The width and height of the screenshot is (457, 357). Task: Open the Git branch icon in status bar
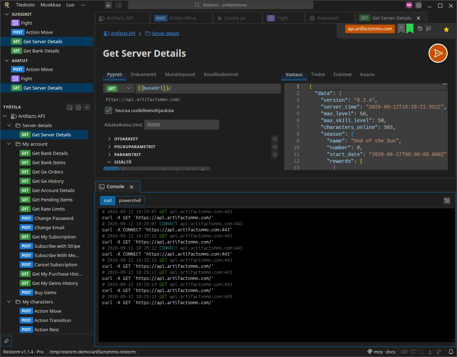click(x=439, y=352)
